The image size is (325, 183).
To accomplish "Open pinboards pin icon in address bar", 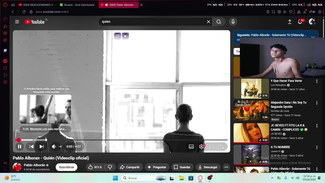I will pos(268,12).
